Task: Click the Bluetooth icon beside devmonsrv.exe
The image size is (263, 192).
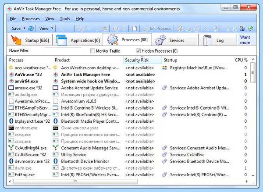Action: 11,161
